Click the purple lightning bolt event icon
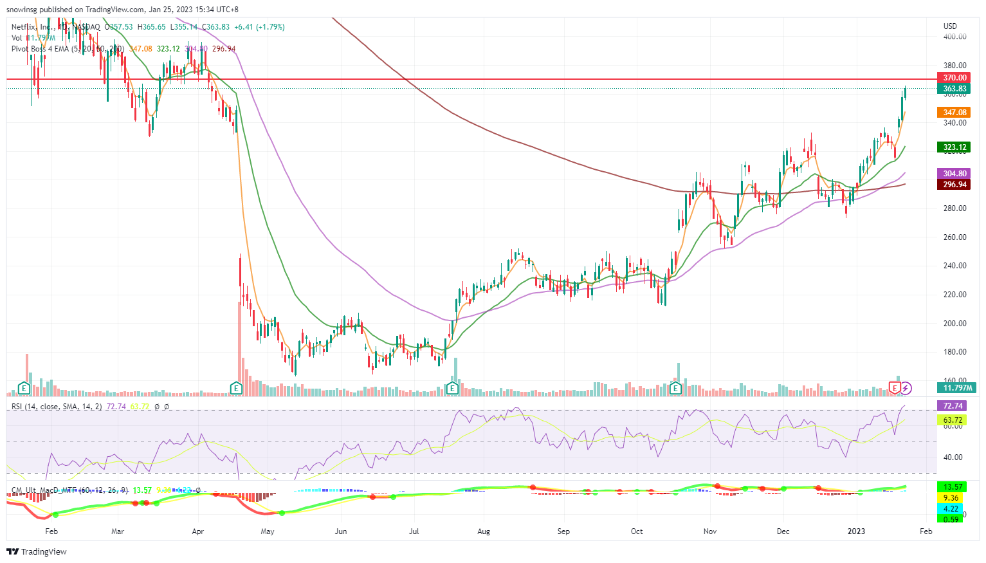 (x=906, y=388)
